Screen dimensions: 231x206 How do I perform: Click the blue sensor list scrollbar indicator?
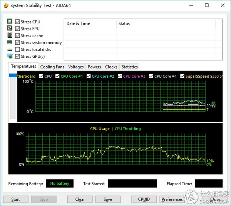13,76
